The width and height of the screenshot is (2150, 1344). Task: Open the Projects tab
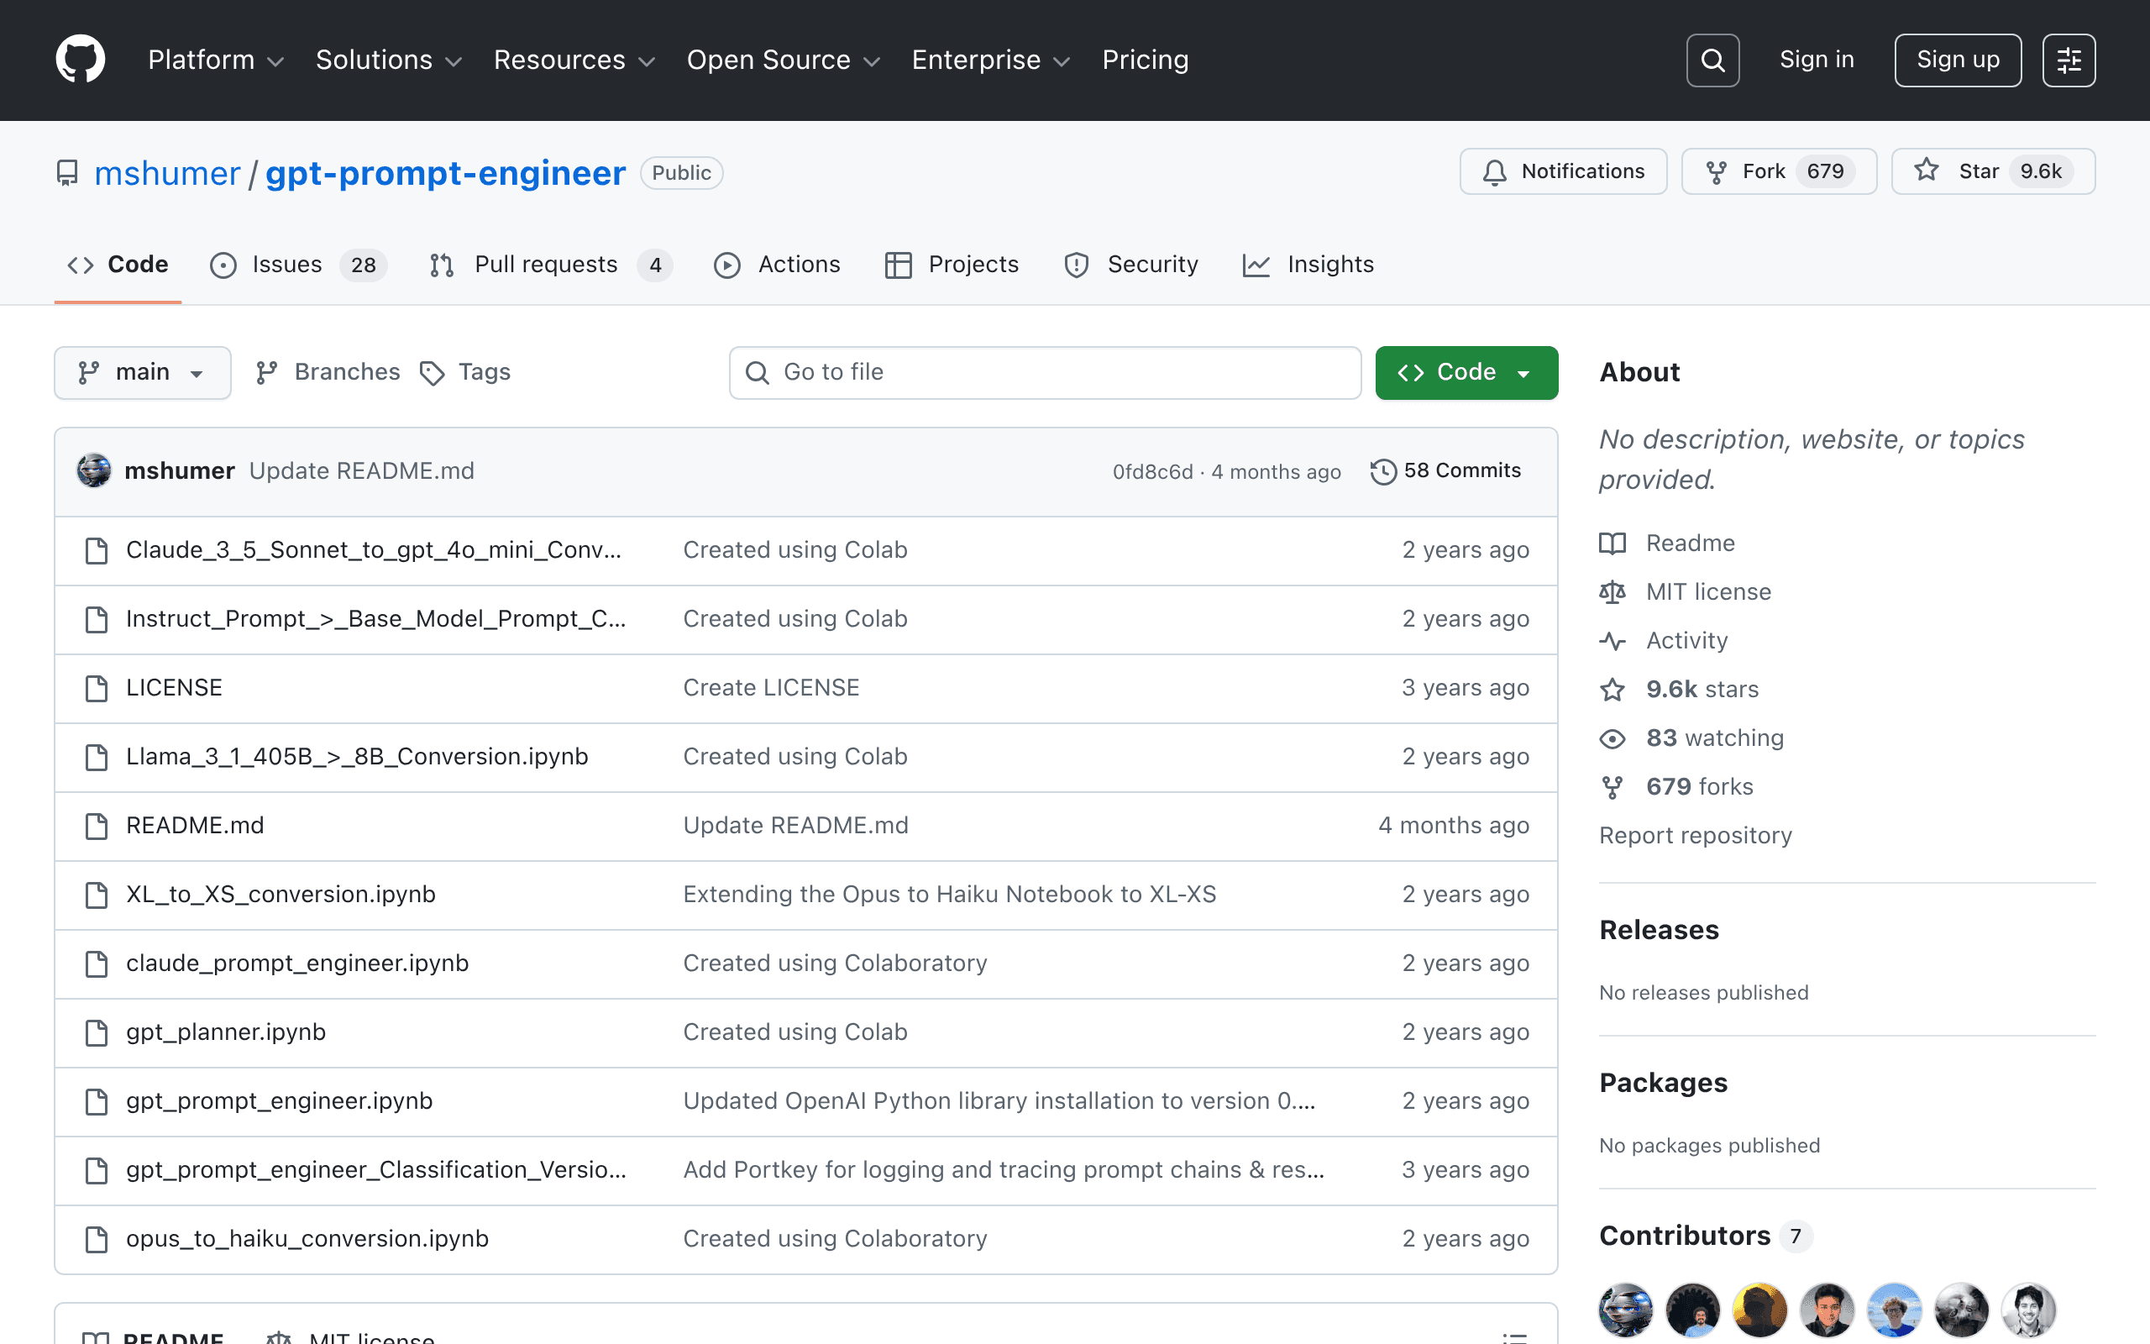click(952, 265)
